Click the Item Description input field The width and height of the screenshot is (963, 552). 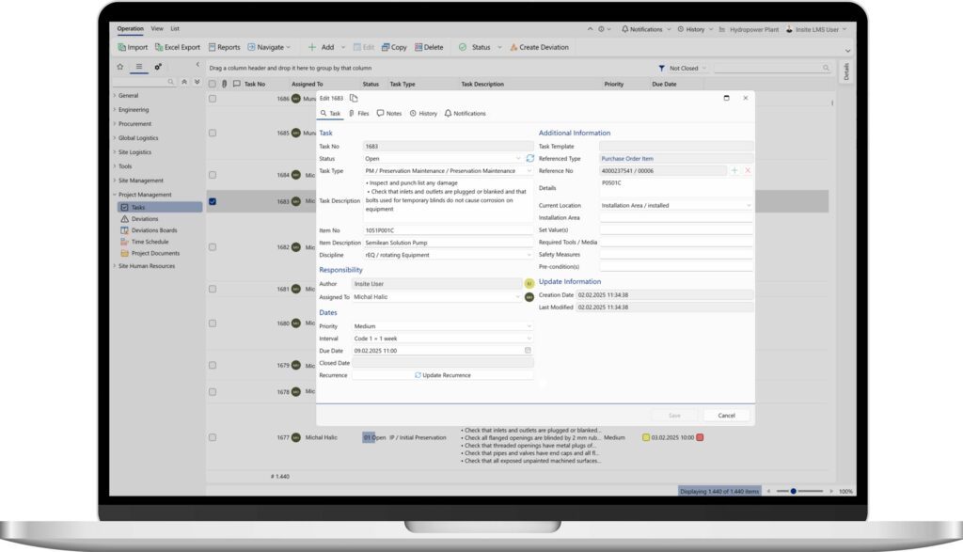coord(449,243)
